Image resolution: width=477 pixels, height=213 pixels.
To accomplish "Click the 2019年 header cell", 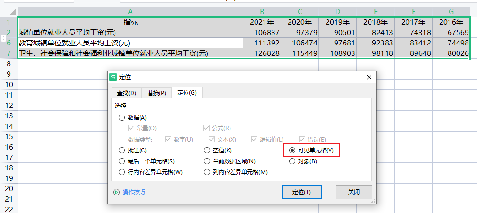I will click(338, 22).
